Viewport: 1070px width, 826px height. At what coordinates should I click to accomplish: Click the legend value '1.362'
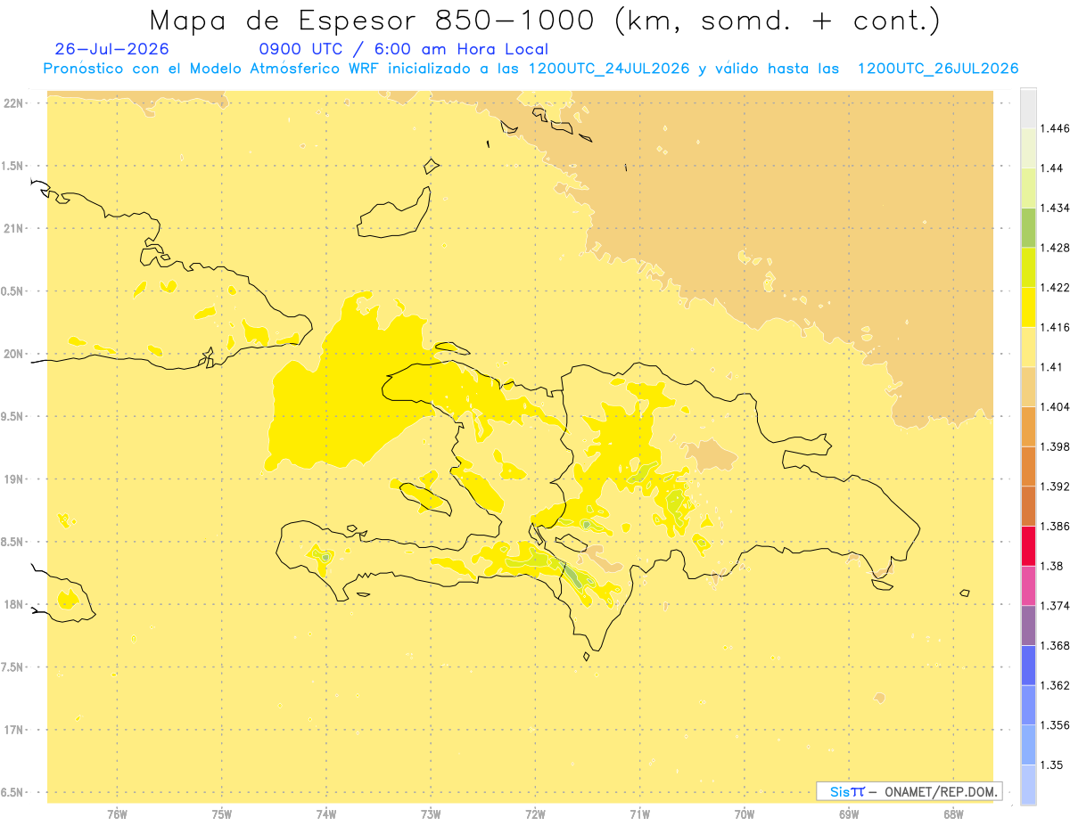(x=1055, y=685)
